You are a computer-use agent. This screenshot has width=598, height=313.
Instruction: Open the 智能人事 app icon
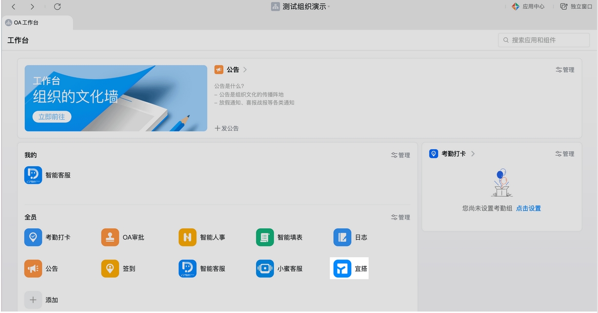pos(187,237)
